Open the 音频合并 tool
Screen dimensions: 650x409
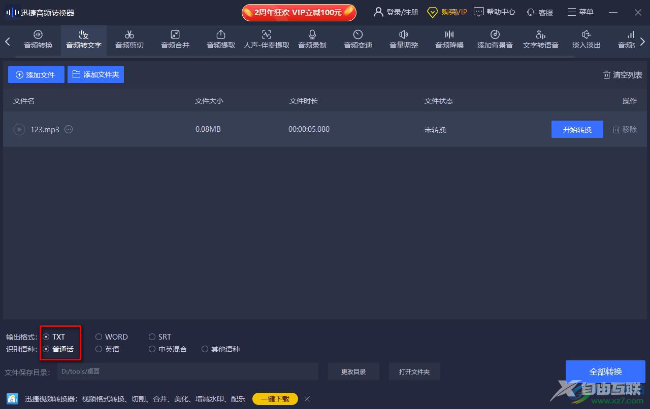[175, 40]
